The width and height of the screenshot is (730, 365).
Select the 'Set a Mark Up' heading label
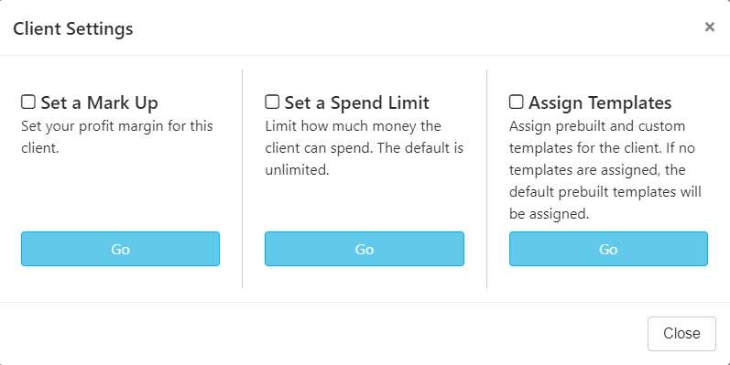99,102
